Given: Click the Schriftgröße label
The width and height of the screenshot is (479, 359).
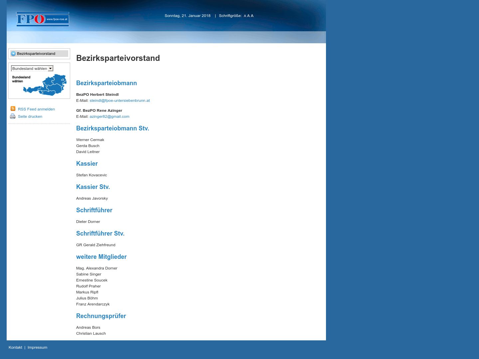Looking at the screenshot, I should pos(230,16).
